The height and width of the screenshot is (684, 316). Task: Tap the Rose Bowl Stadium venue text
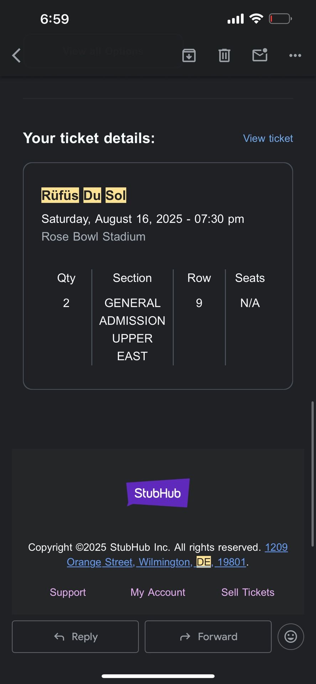[93, 237]
